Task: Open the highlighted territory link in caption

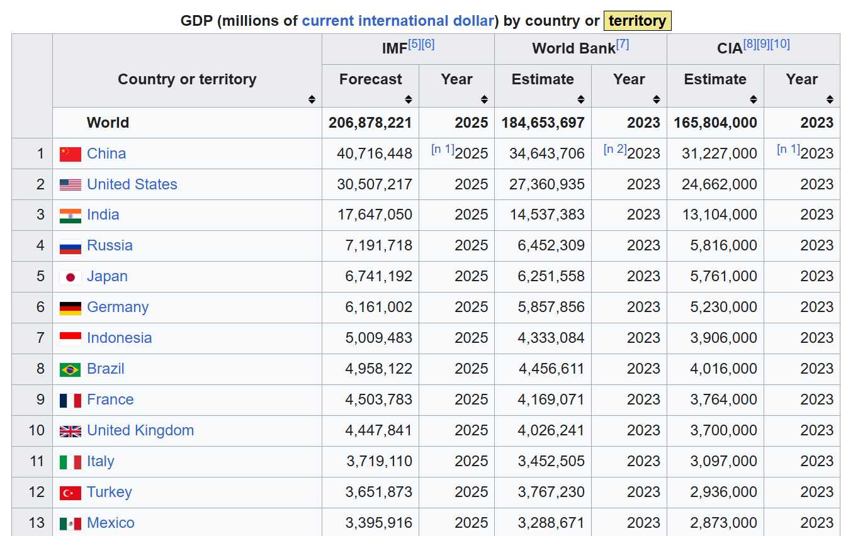Action: (x=637, y=21)
